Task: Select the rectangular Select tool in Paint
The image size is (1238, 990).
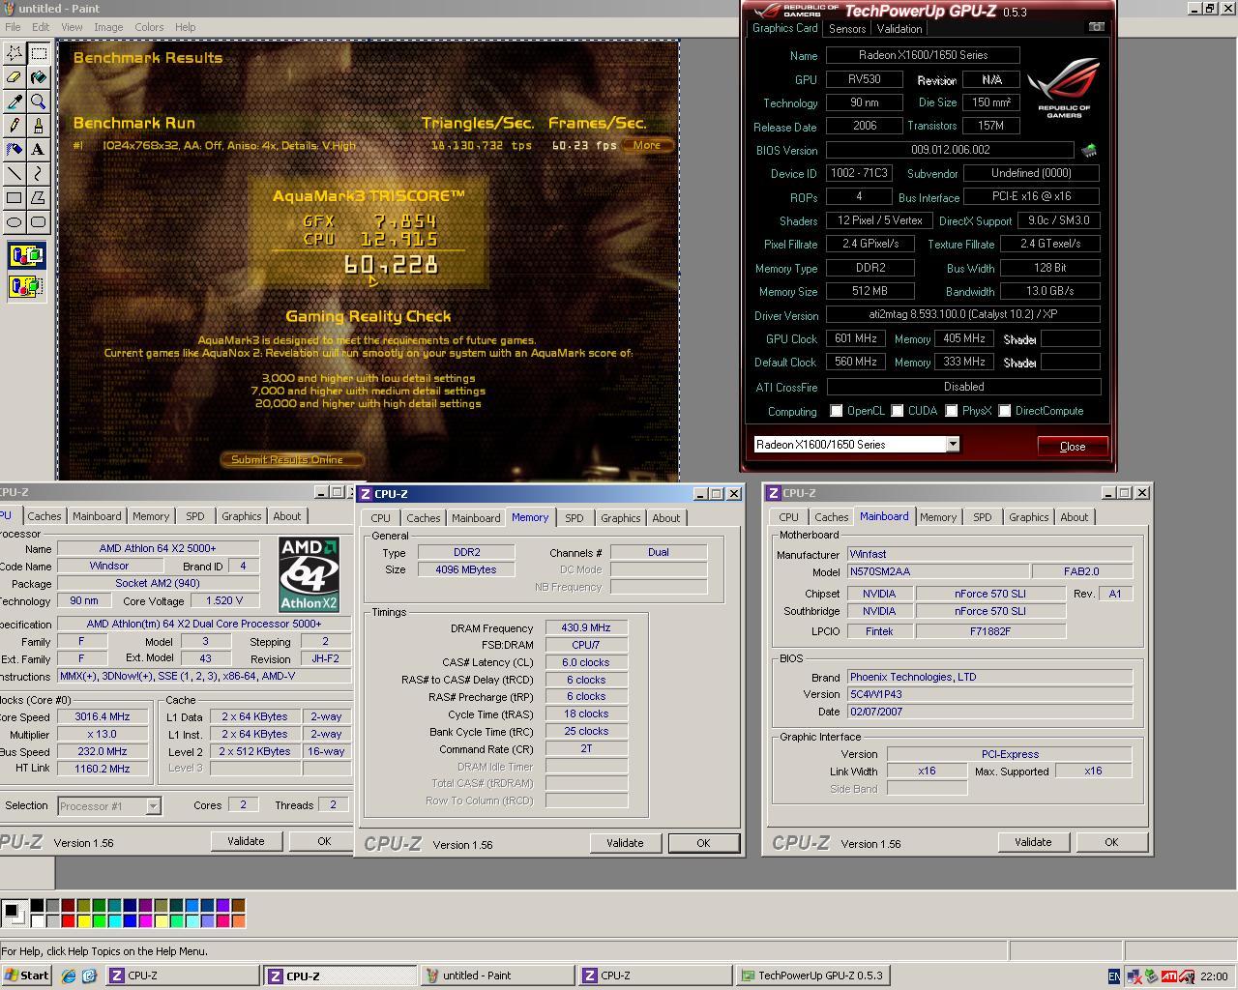Action: coord(39,53)
